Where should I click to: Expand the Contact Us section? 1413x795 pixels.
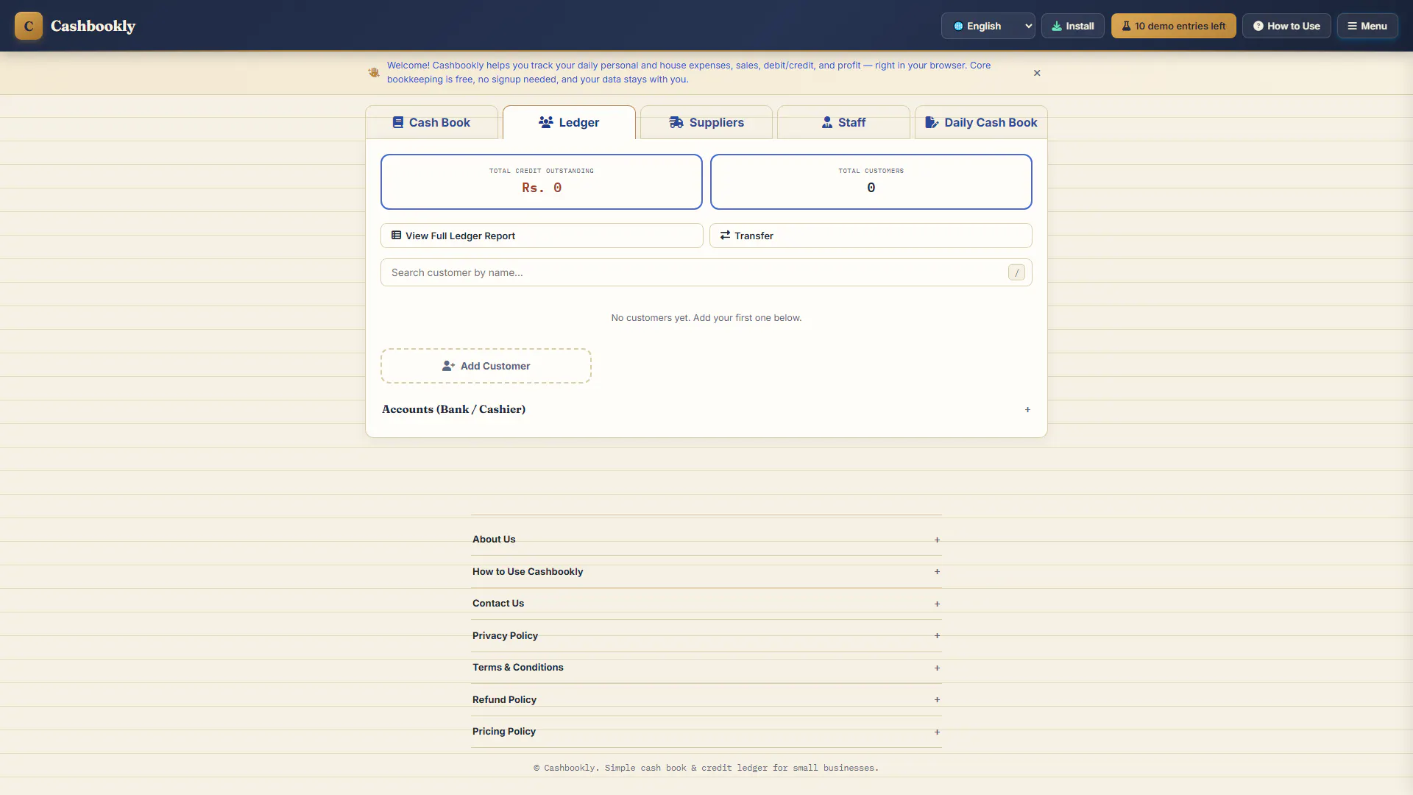706,604
